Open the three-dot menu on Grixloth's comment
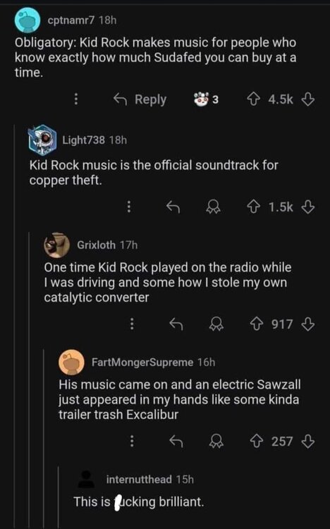Viewport: 330px width, 529px height. [133, 324]
